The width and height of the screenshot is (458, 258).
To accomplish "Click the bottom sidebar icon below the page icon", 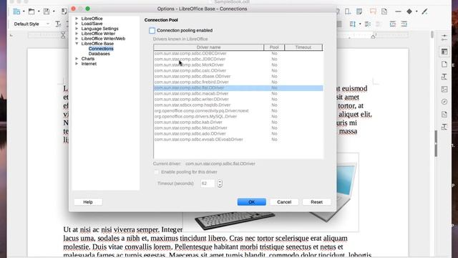I will [x=444, y=127].
